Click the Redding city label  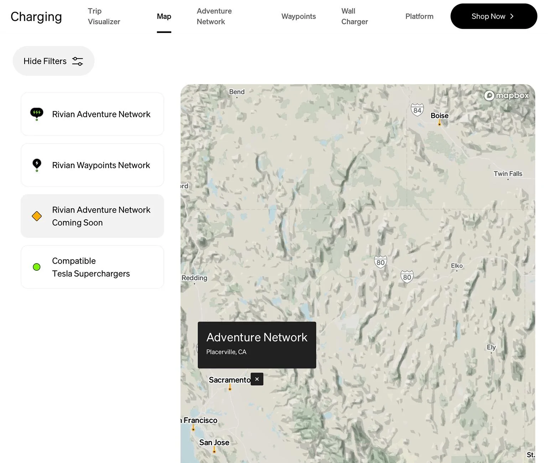click(x=194, y=278)
